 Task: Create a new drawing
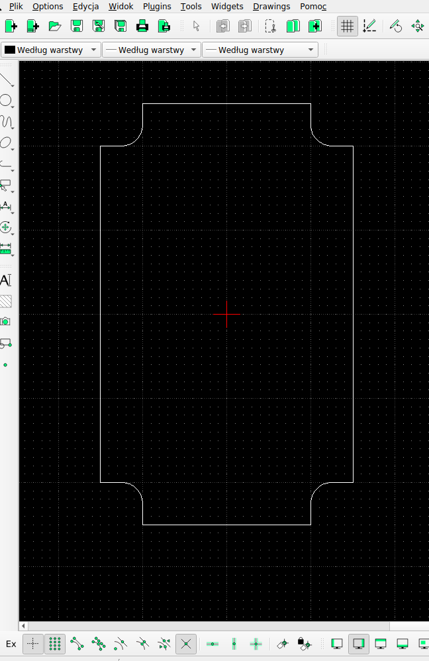[11, 26]
